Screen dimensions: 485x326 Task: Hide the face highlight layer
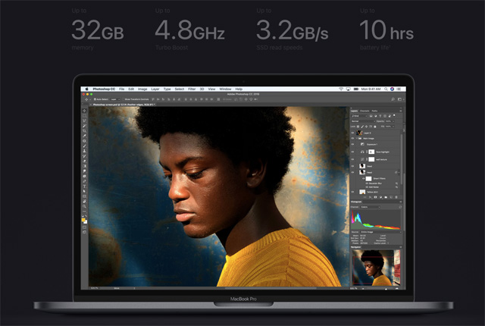coord(352,152)
